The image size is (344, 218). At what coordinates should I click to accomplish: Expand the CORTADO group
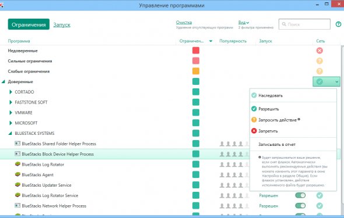pyautogui.click(x=10, y=92)
